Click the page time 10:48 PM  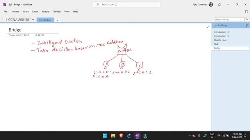pyautogui.click(x=39, y=35)
